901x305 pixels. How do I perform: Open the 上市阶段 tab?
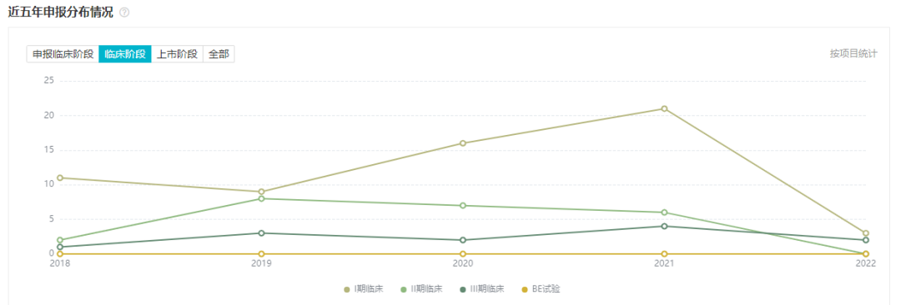coord(177,54)
